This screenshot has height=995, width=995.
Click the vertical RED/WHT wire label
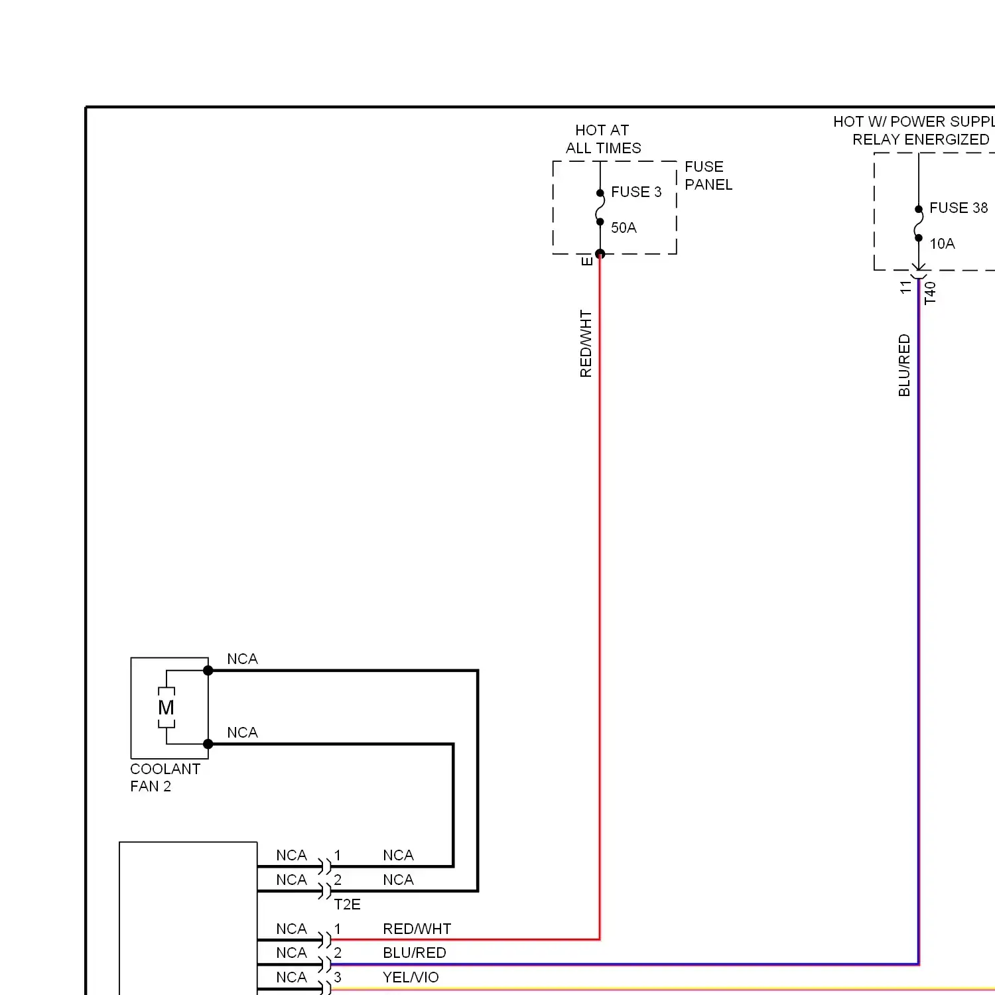[586, 344]
